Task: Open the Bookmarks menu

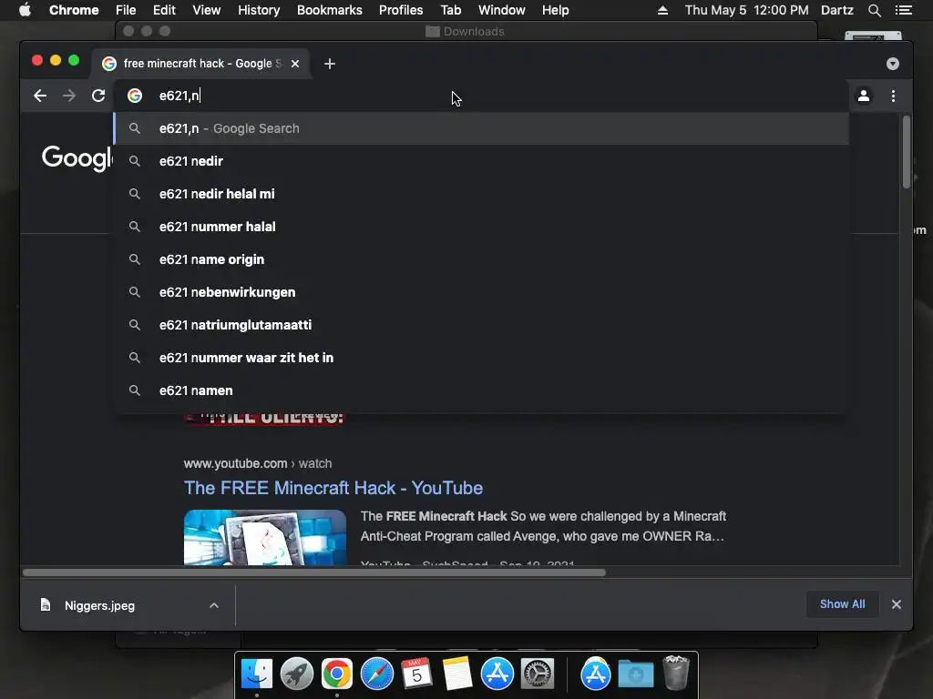Action: [330, 10]
